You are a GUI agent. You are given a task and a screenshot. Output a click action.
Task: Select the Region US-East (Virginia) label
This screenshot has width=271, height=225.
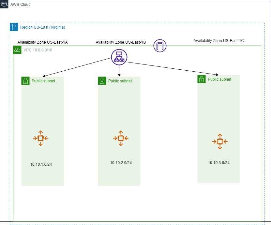[x=42, y=27]
